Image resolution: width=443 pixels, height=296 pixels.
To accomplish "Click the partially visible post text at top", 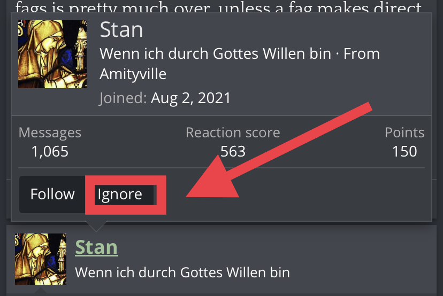I will [x=218, y=7].
